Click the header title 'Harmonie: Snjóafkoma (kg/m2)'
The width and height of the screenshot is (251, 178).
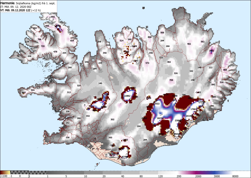[23, 3]
